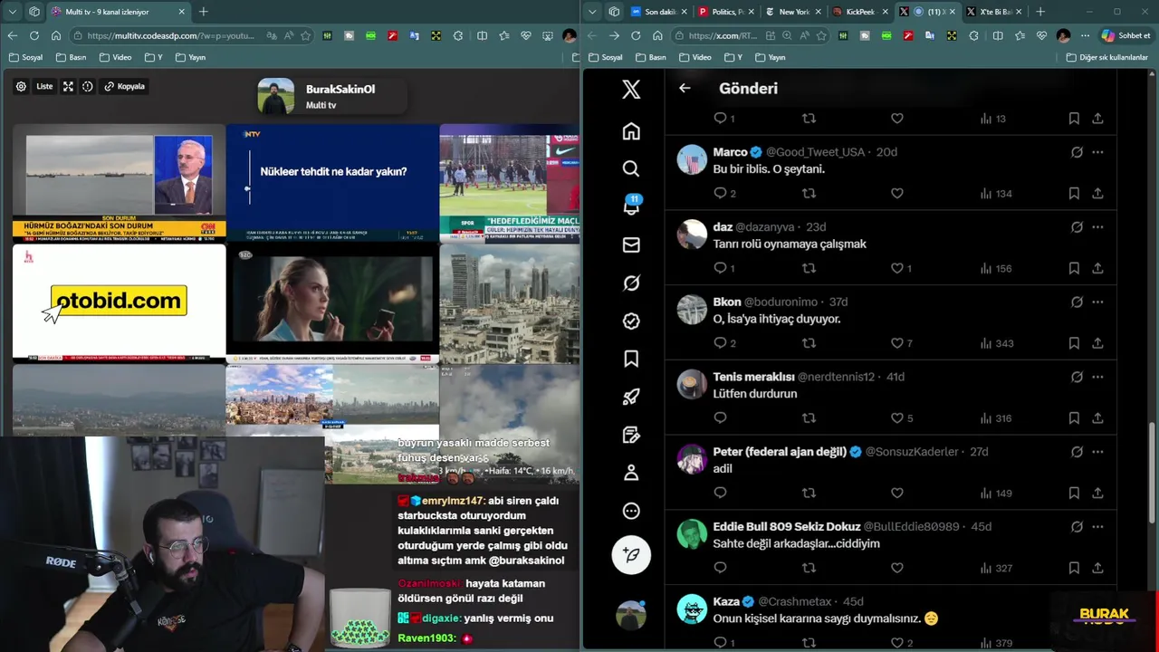
Task: Click the Multi tv info circle icon
Action: pos(88,86)
